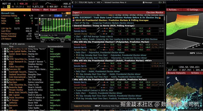Viewport: 203px width, 111px height.
Task: Go back with the left arrow in Tesla window
Action: (x=73, y=3)
